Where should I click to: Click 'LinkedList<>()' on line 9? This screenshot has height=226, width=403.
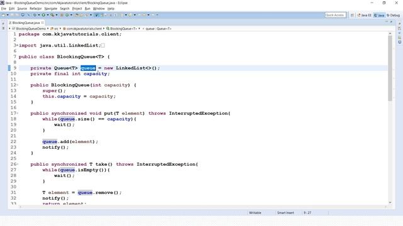(x=136, y=68)
